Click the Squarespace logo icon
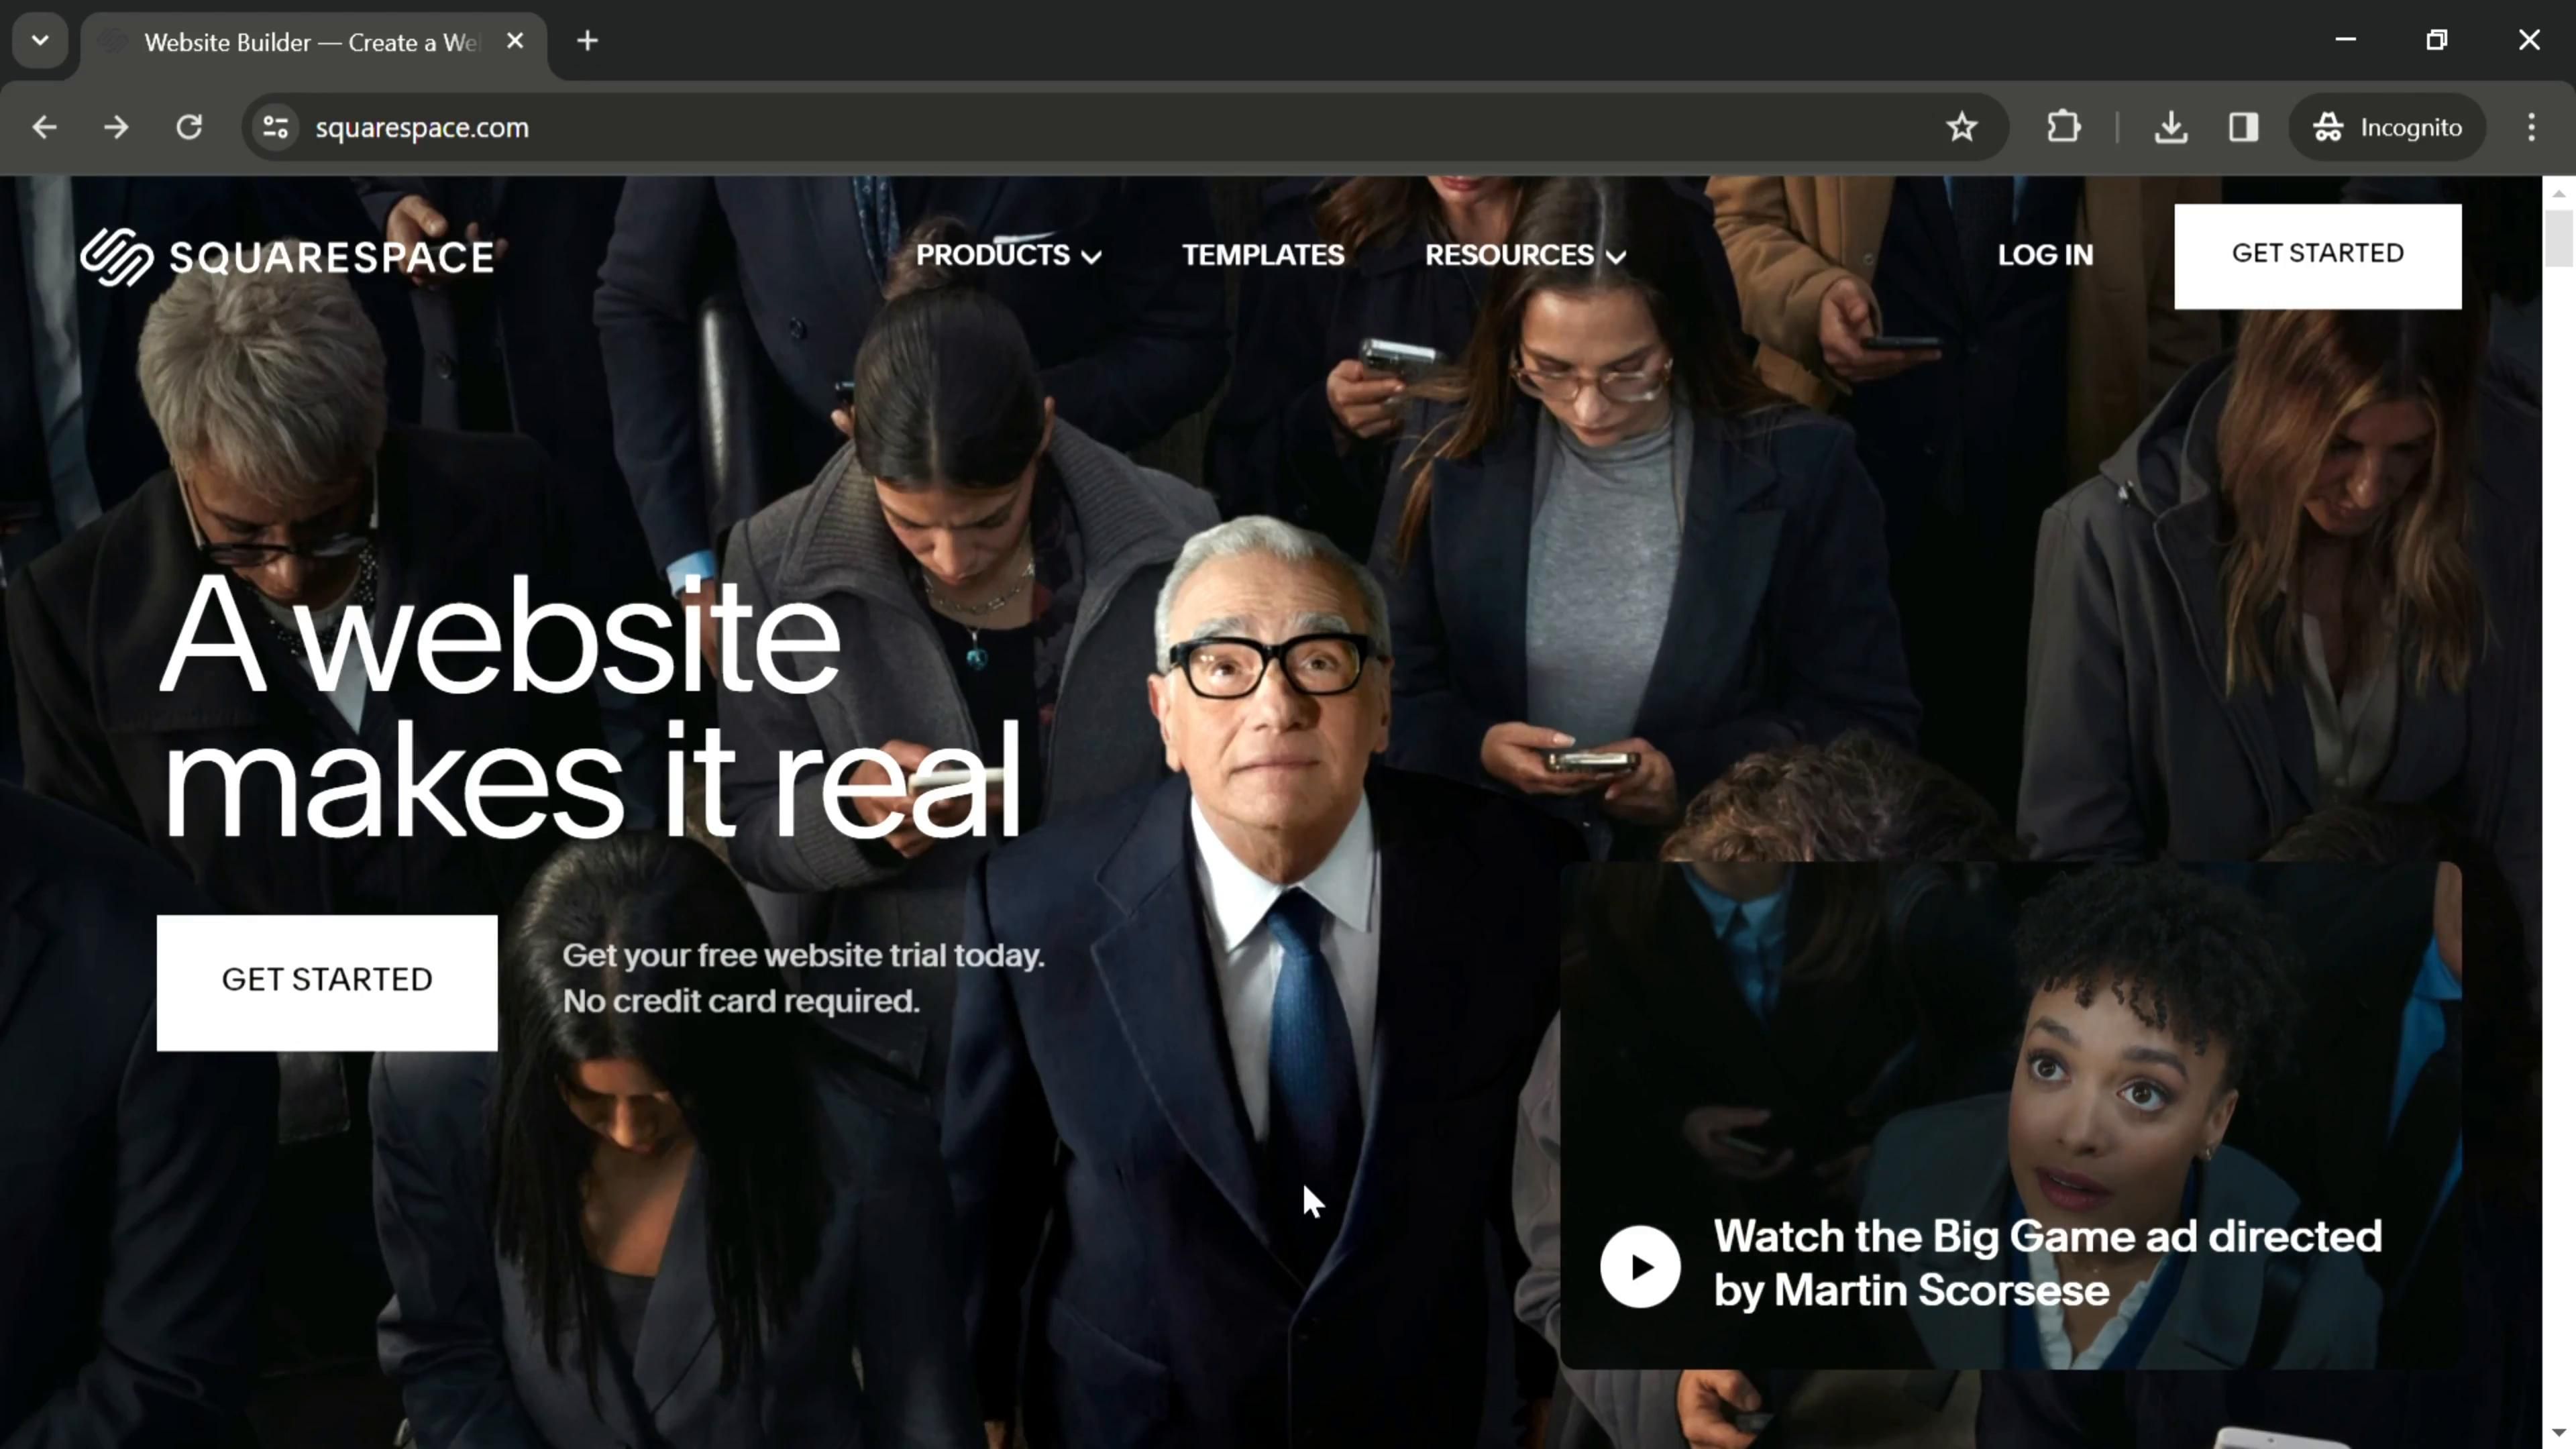This screenshot has width=2576, height=1449. click(x=116, y=257)
